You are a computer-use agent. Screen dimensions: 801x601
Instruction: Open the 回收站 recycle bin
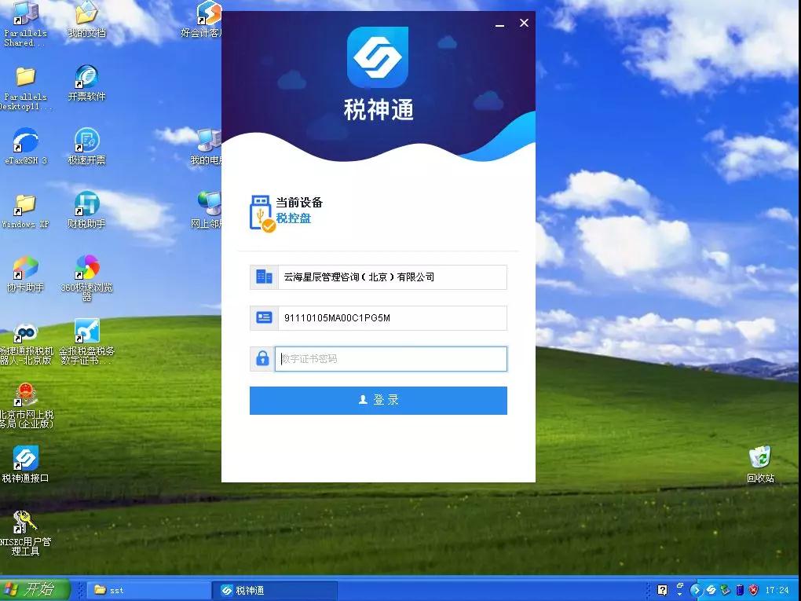click(x=759, y=459)
